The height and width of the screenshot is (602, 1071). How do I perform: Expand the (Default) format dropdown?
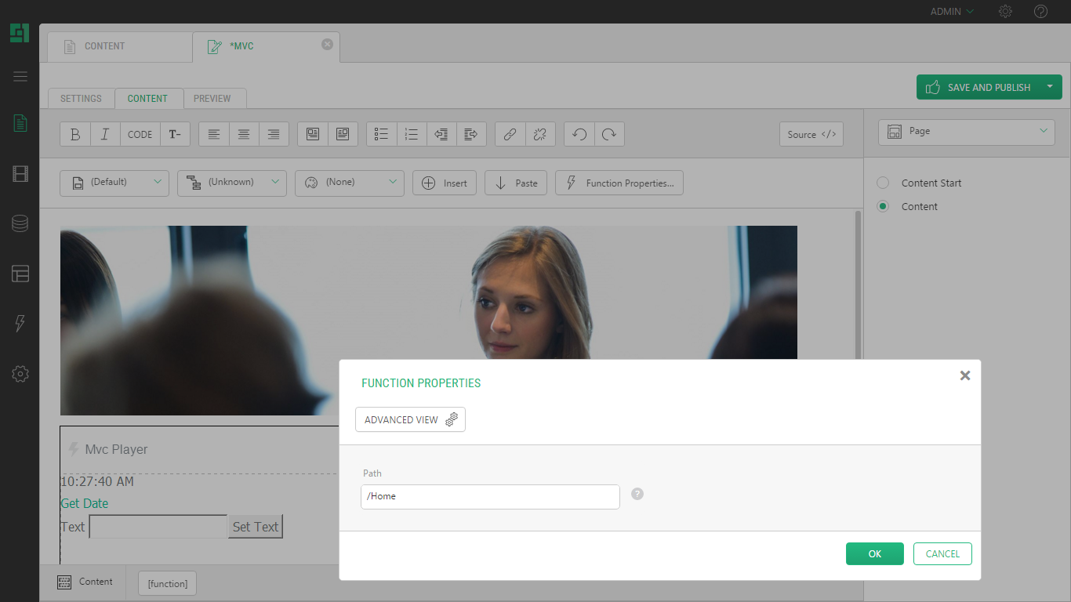pyautogui.click(x=114, y=183)
